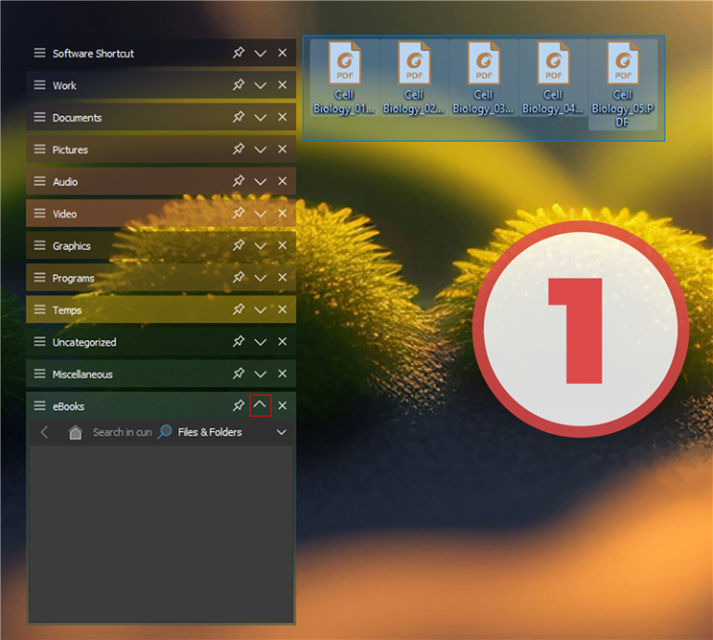
Task: Go back with the left arrow in eBooks
Action: 45,432
